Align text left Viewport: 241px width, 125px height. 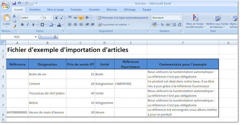[70, 24]
